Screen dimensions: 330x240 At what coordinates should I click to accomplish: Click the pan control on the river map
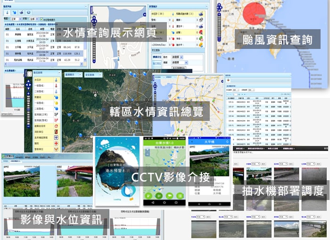pyautogui.click(x=94, y=21)
